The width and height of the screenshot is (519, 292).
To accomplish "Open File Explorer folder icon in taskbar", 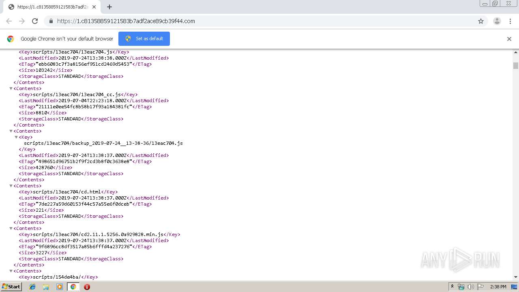I will (46, 287).
